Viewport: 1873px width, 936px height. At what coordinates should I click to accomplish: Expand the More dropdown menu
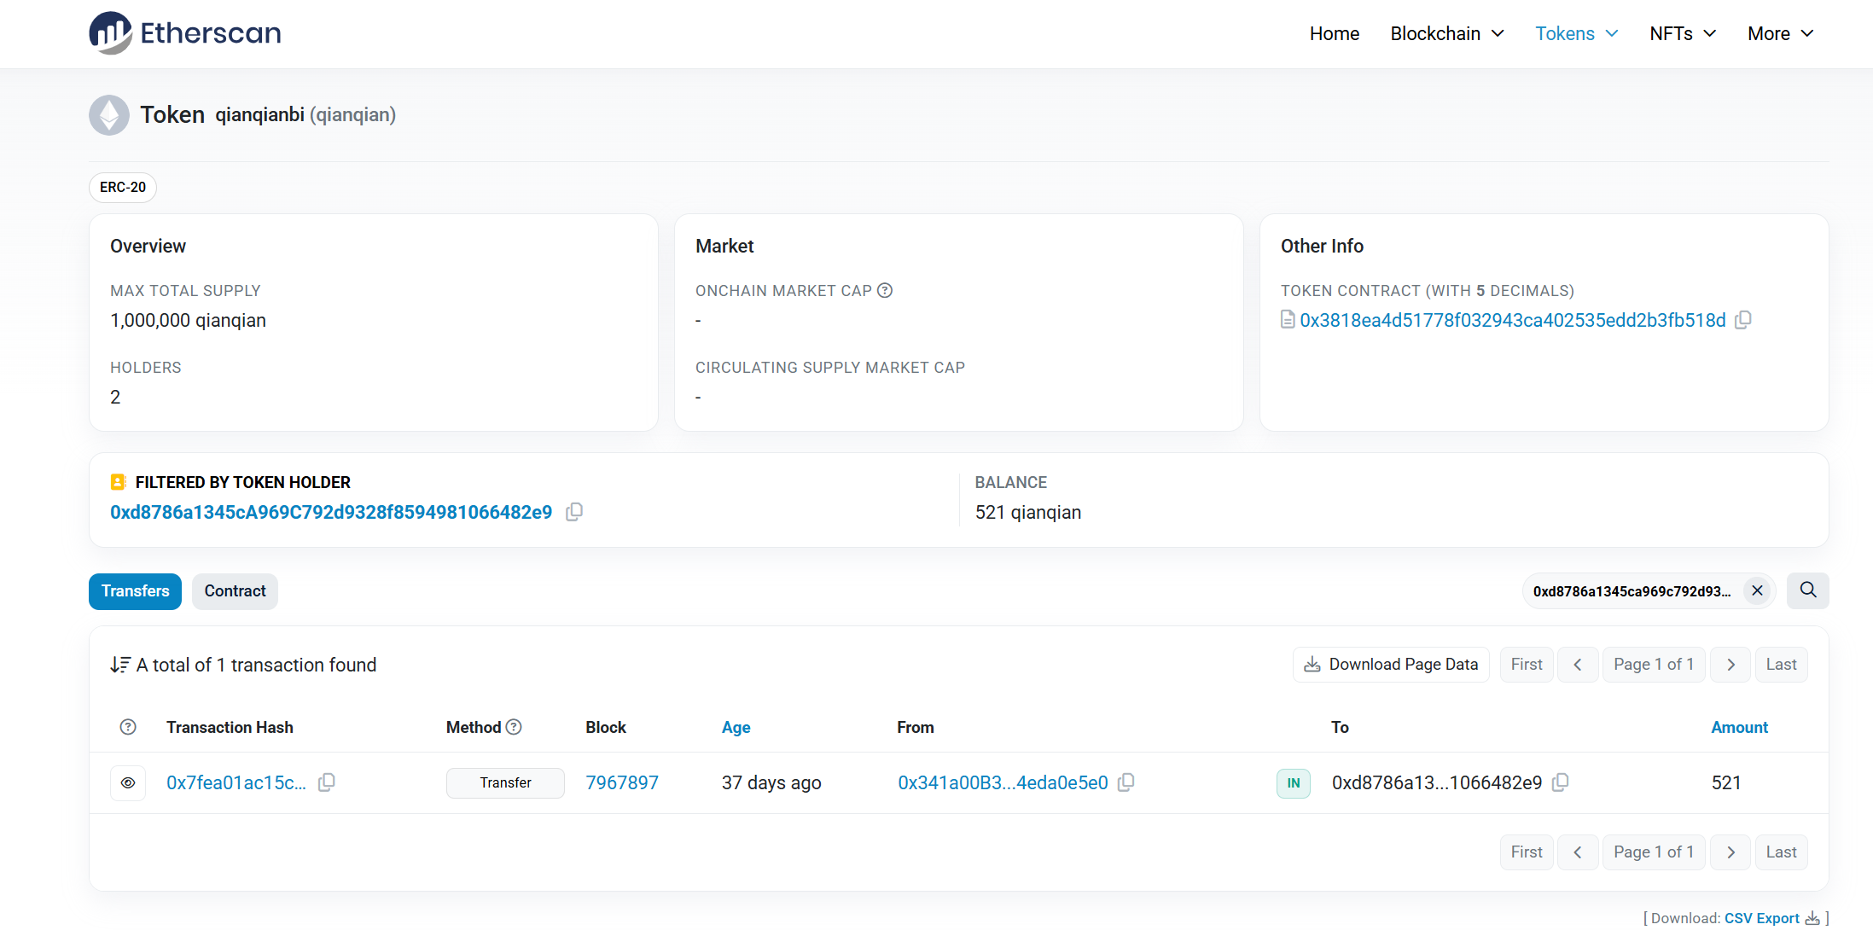1780,33
